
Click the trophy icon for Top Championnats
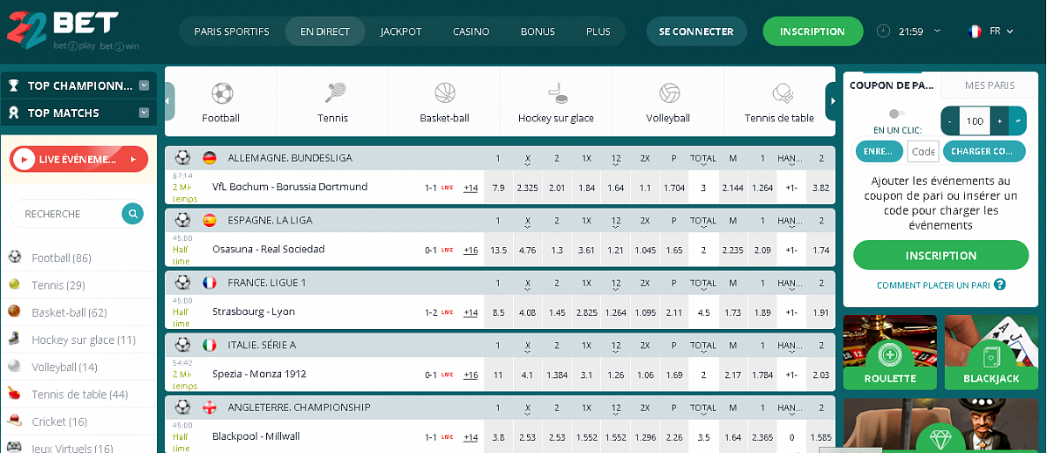pyautogui.click(x=14, y=86)
